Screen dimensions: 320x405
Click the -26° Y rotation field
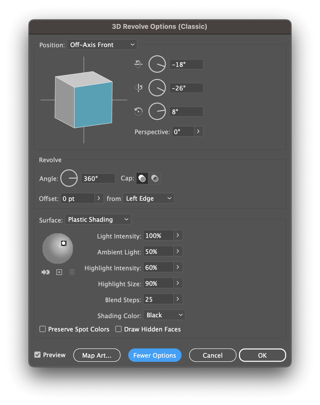click(x=186, y=88)
